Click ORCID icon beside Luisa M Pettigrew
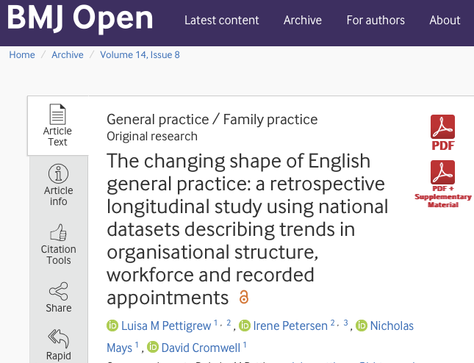Image resolution: width=474 pixels, height=363 pixels. (113, 326)
